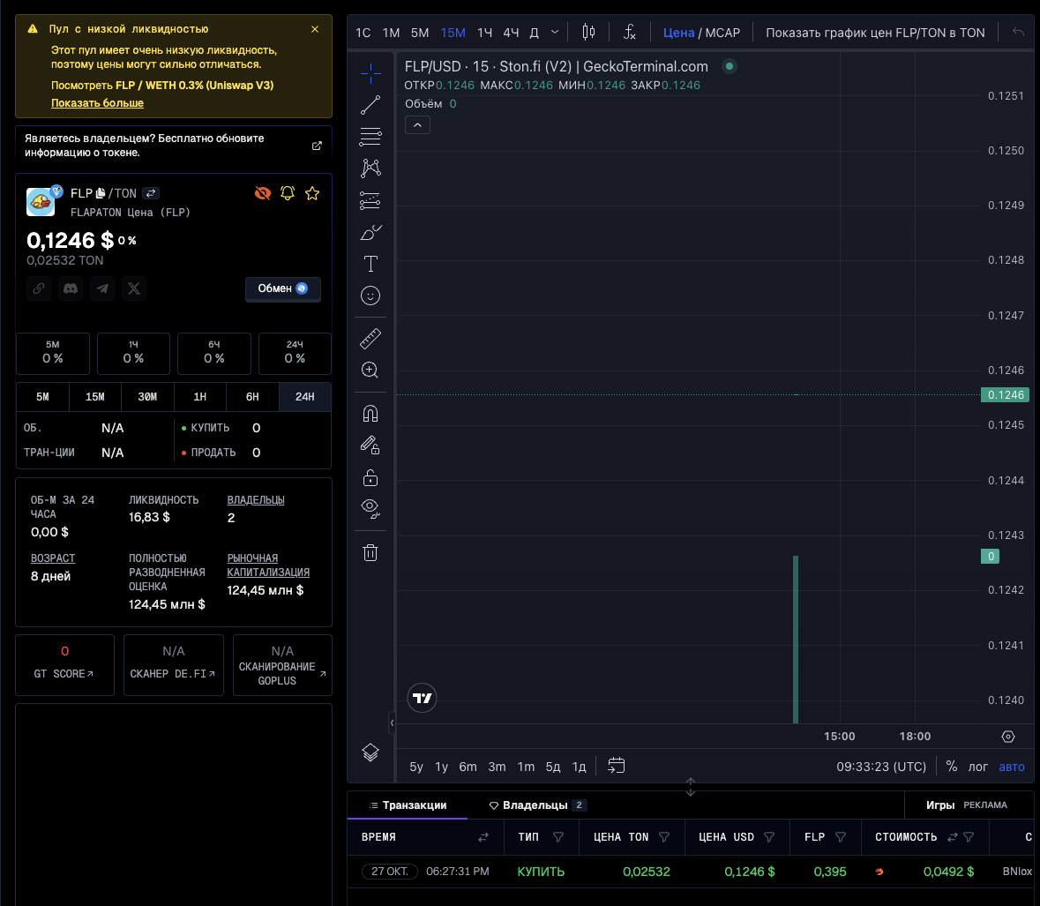Click the TradingView logo on chart
This screenshot has width=1040, height=906.
(x=422, y=698)
